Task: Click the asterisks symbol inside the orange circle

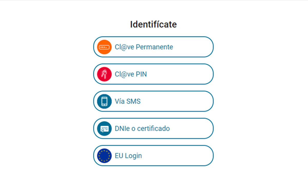Action: (104, 47)
